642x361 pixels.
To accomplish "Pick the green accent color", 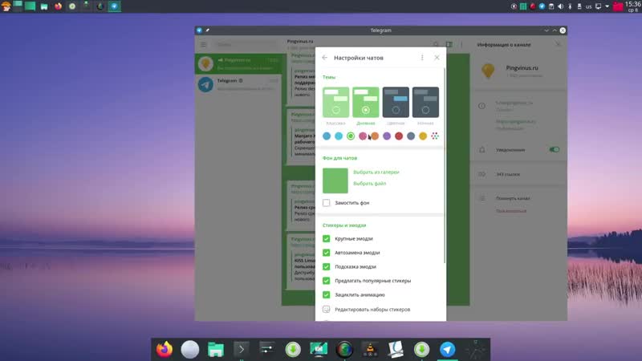I will coord(351,136).
